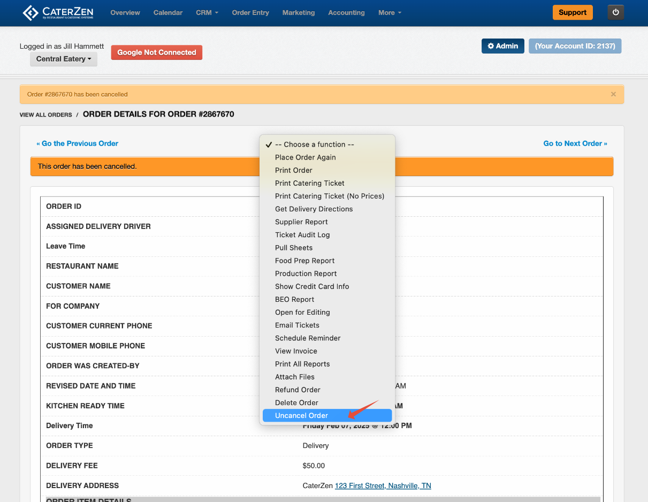Screen dimensions: 648x502
Task: Select View Invoice option
Action: pyautogui.click(x=327, y=351)
